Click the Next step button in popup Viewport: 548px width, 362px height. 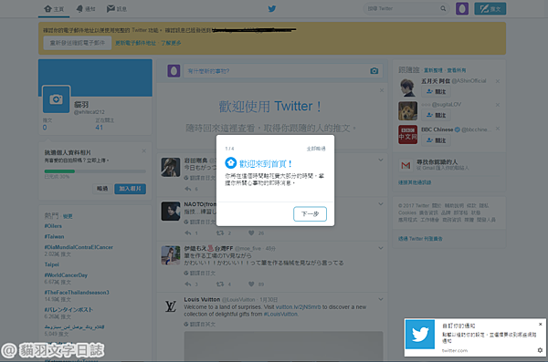(310, 213)
